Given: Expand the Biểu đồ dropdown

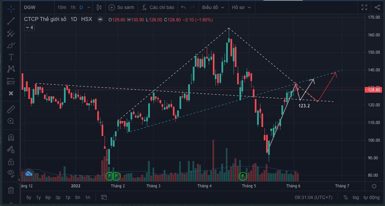Looking at the screenshot, I should coord(213,7).
